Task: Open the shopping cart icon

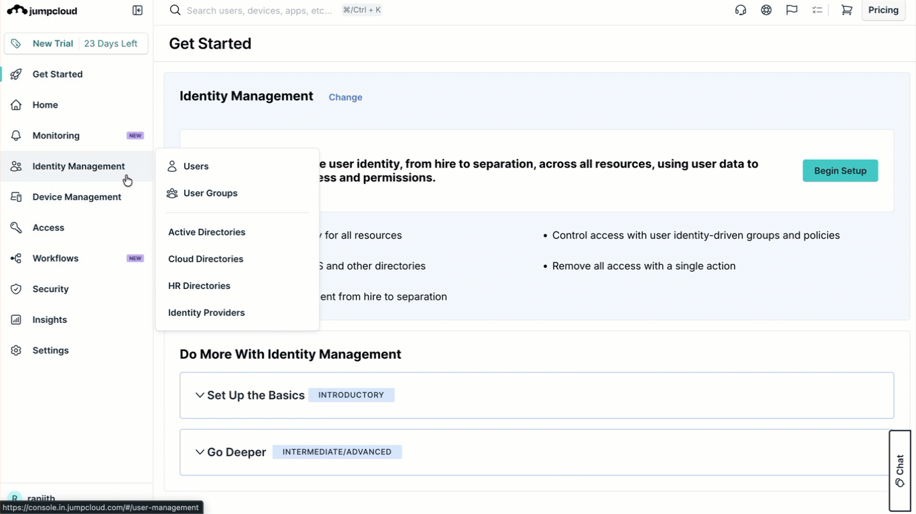Action: [847, 10]
